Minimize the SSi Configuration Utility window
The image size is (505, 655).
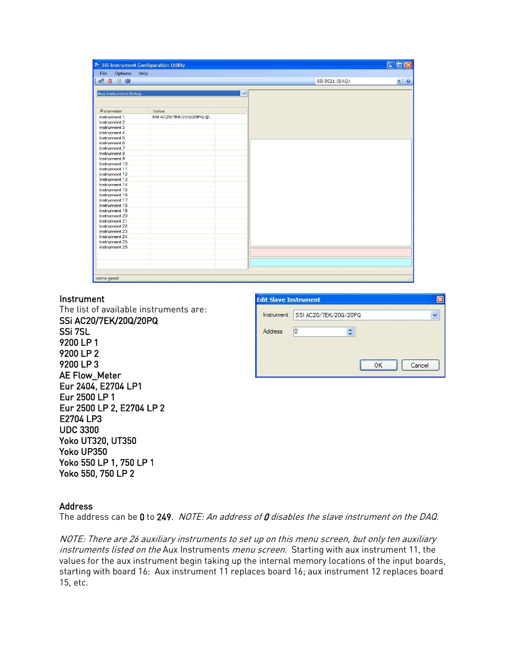391,65
